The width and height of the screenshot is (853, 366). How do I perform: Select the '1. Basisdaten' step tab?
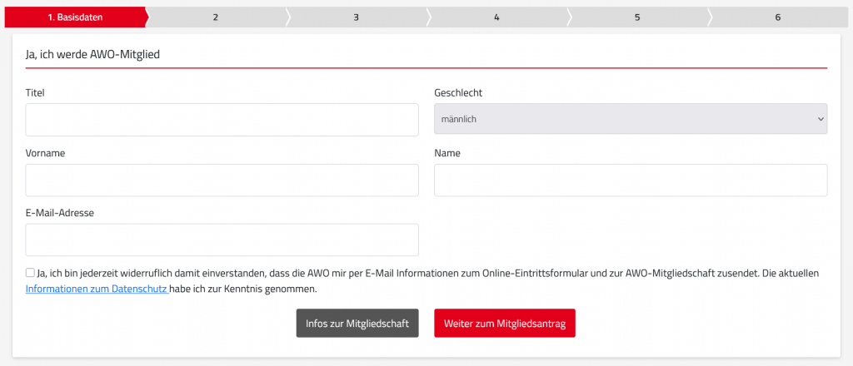tap(75, 17)
